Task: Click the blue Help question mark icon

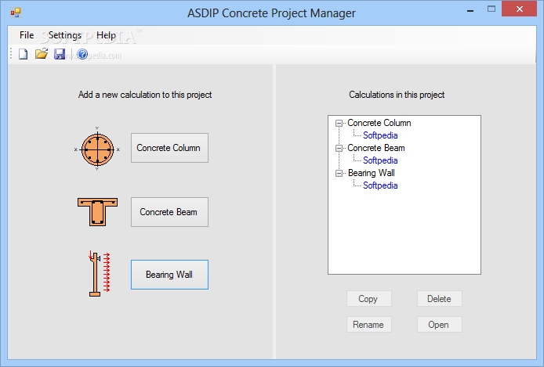Action: pos(82,54)
